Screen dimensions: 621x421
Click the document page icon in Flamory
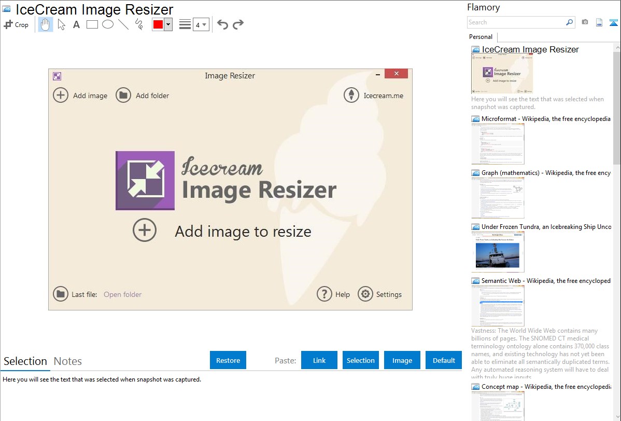(x=599, y=22)
